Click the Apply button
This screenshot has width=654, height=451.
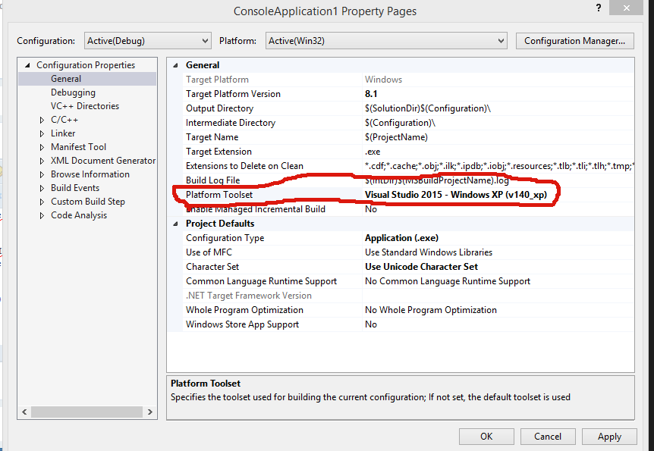pos(609,437)
